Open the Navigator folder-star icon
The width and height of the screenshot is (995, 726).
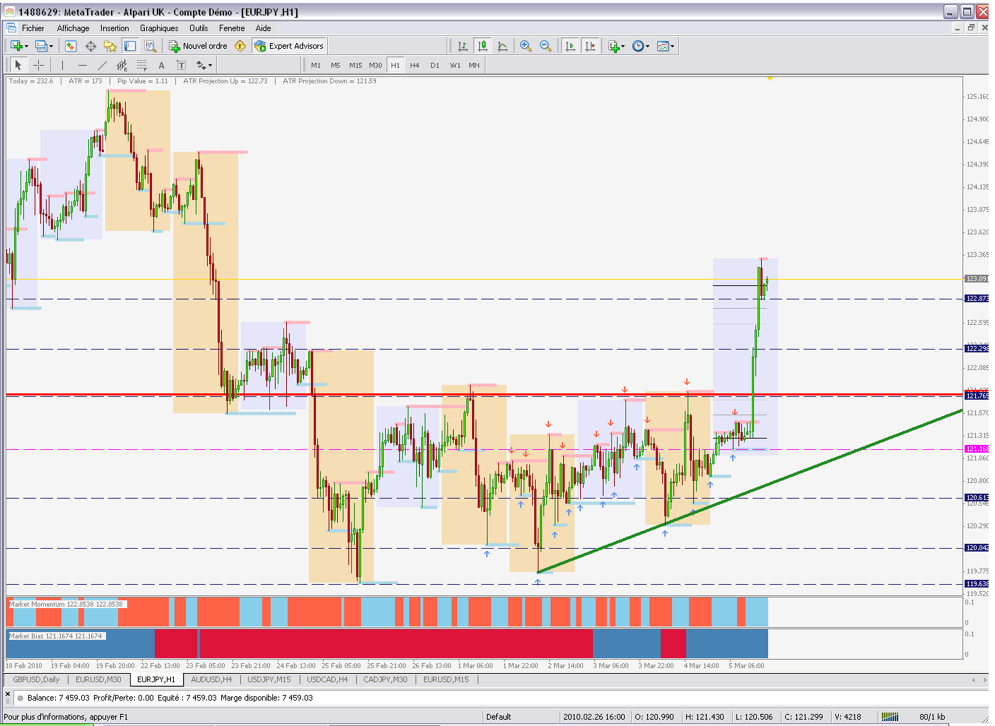click(110, 46)
